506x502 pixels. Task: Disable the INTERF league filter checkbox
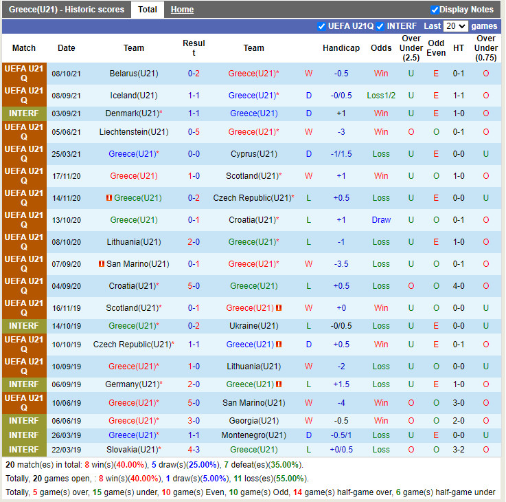[380, 26]
